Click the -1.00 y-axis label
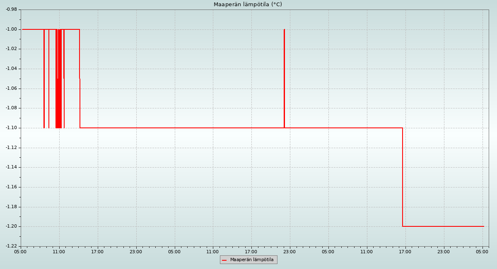Screen dimensions: 497x269 [11, 29]
